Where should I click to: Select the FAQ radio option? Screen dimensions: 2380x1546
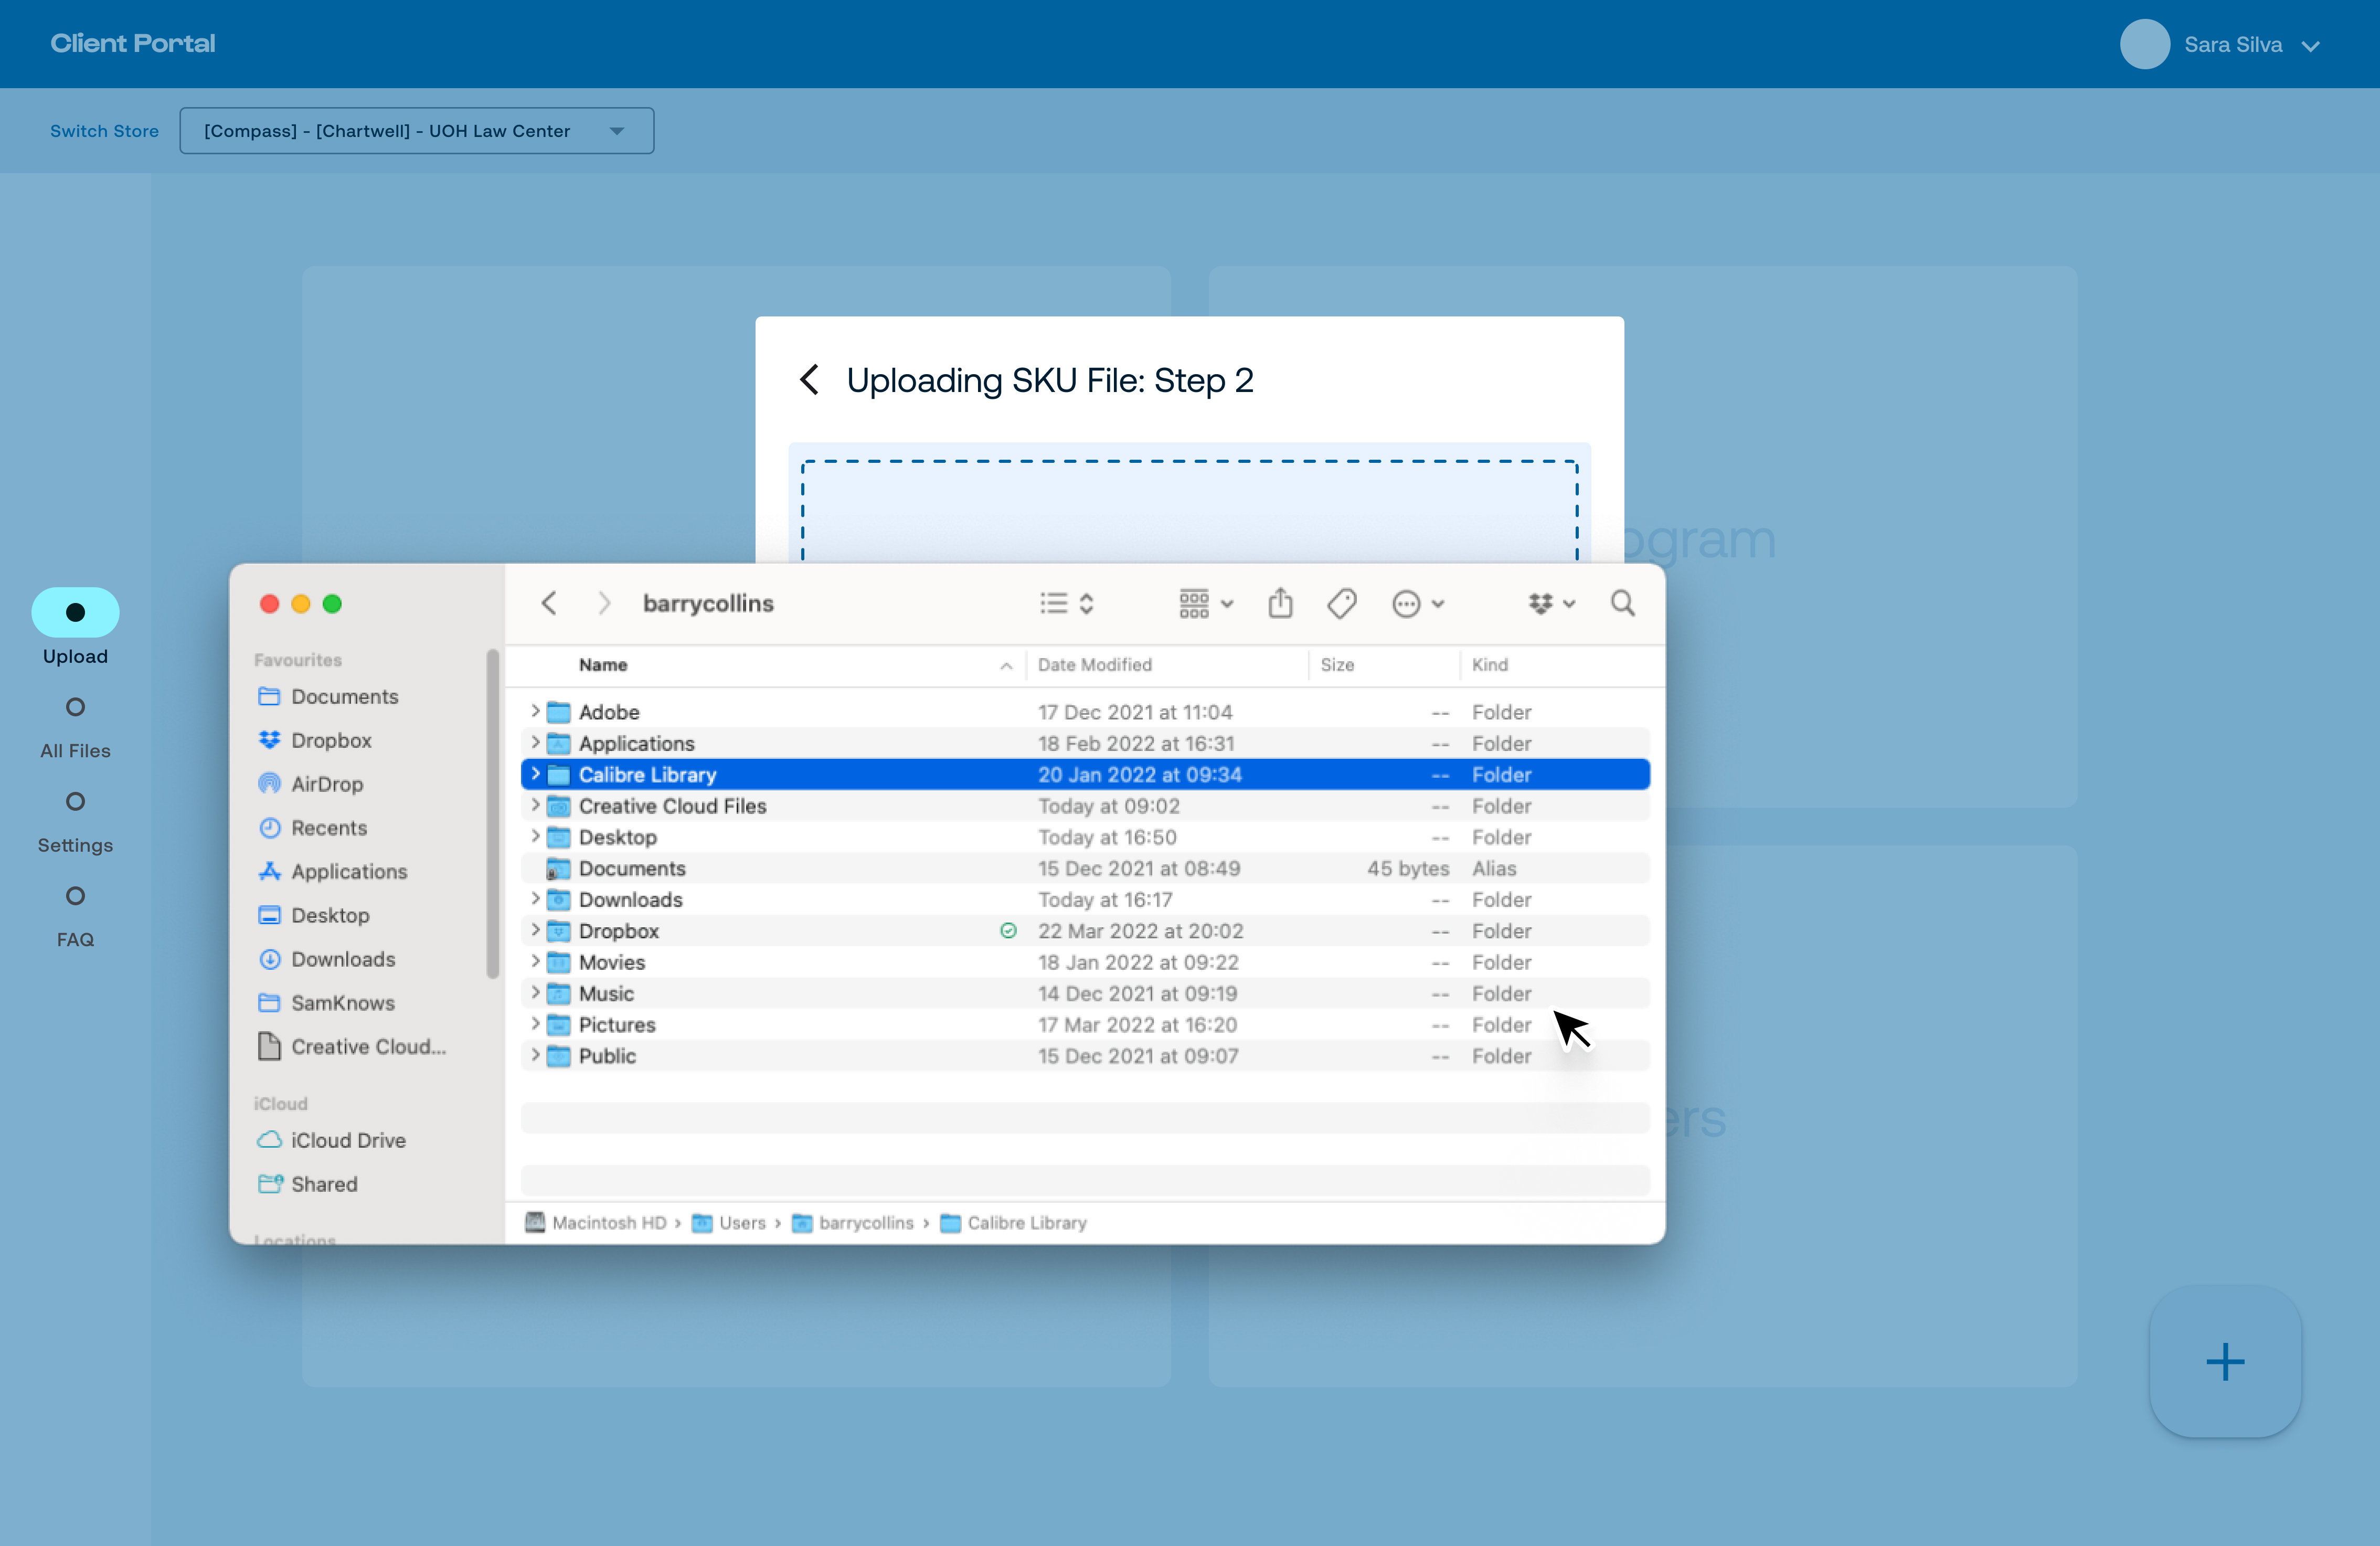[x=75, y=896]
